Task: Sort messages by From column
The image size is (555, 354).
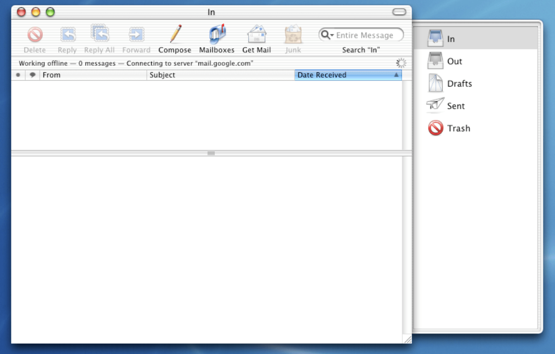Action: tap(93, 75)
